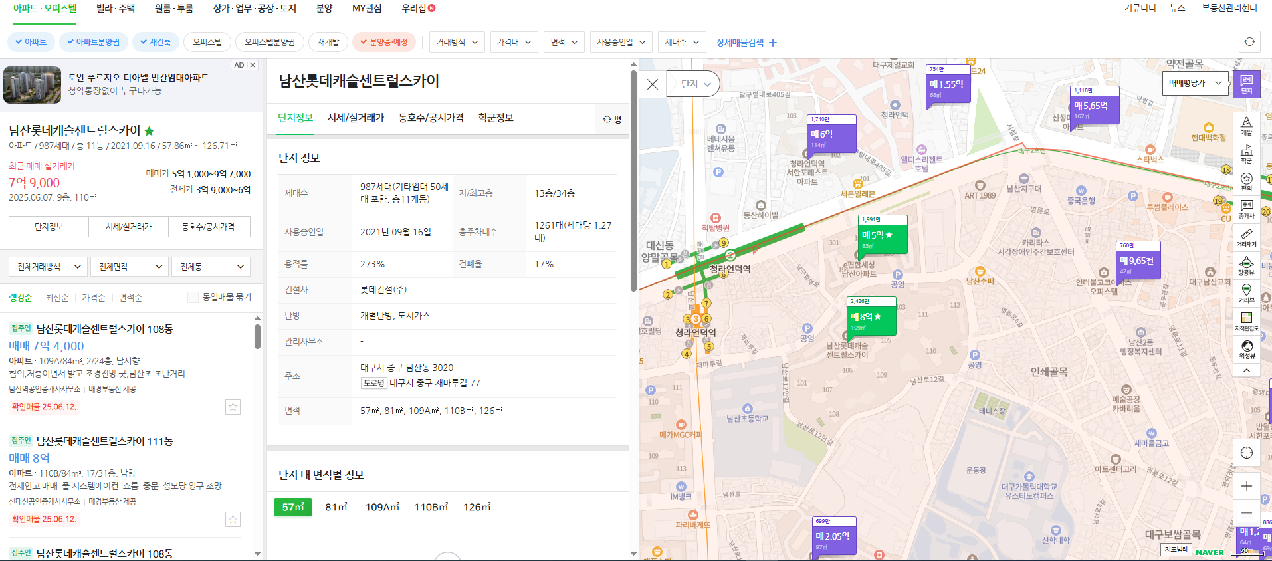Toggle the 오피스텔 filter chip

(207, 42)
